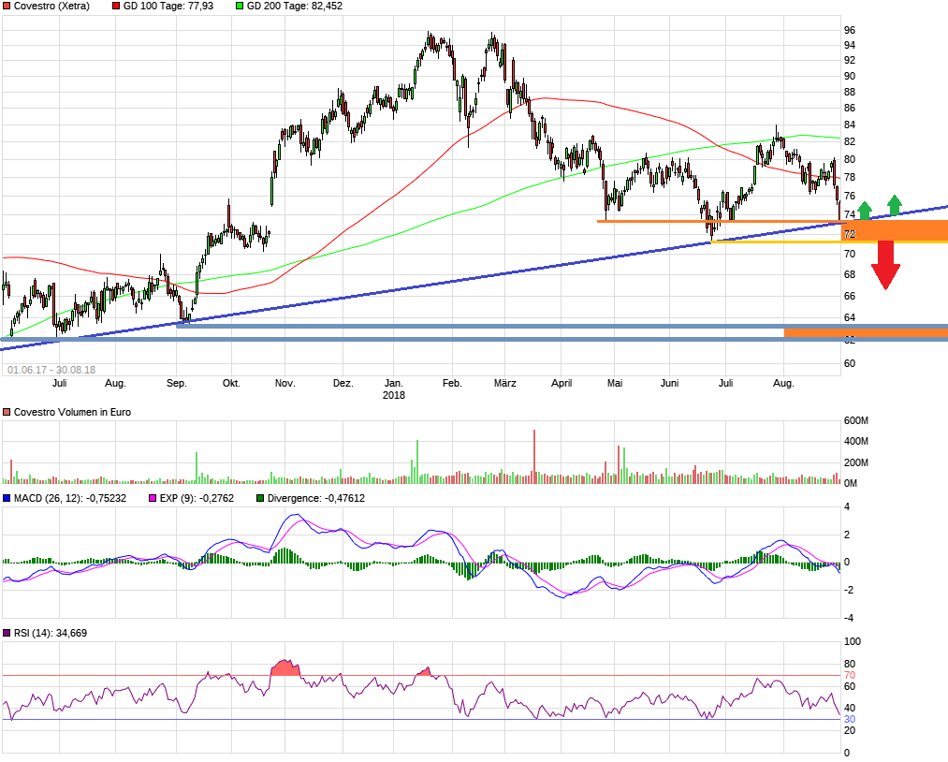Click the tallest red volume bar in March
Viewport: 948px width, 762px height.
point(534,457)
